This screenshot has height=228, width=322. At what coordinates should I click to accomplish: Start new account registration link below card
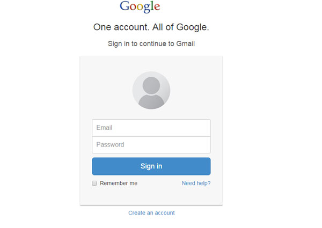(151, 213)
